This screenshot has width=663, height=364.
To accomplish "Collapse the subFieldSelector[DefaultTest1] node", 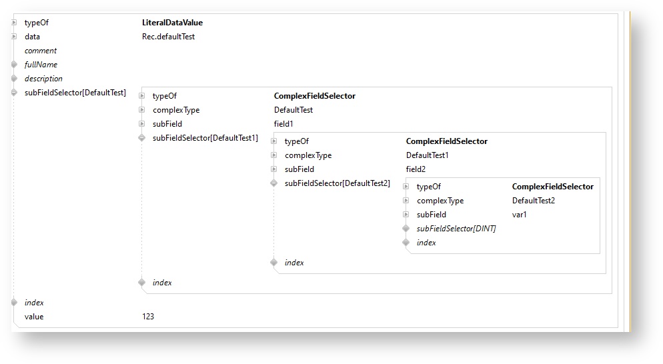I will click(x=141, y=138).
